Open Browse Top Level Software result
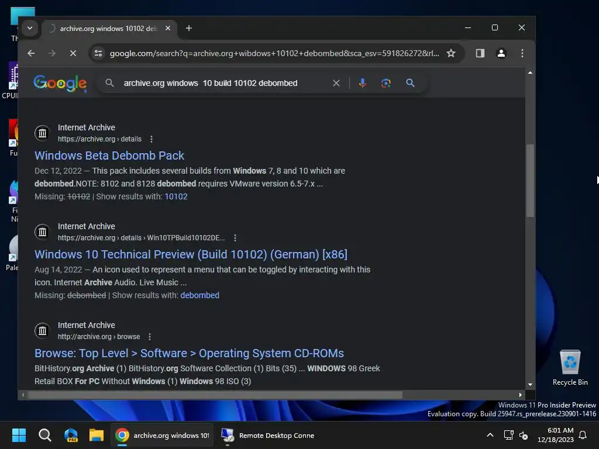 click(189, 353)
